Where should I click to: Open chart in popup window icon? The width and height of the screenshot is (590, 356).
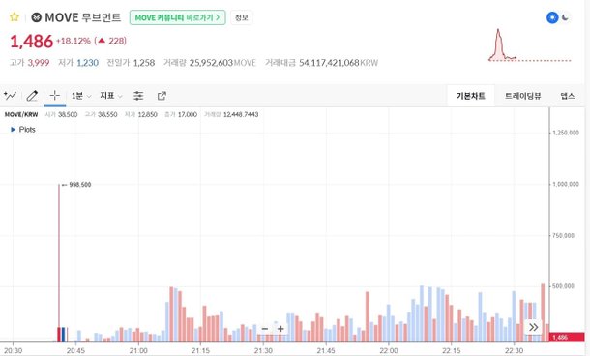pyautogui.click(x=162, y=96)
